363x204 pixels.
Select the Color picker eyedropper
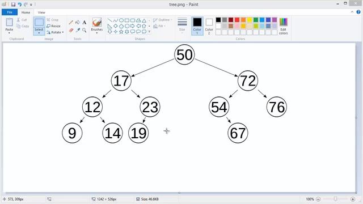[x=78, y=30]
